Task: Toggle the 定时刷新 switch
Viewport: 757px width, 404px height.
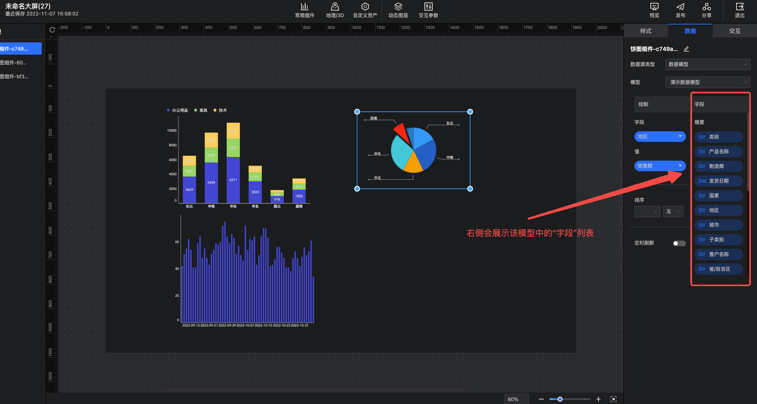Action: pos(679,243)
